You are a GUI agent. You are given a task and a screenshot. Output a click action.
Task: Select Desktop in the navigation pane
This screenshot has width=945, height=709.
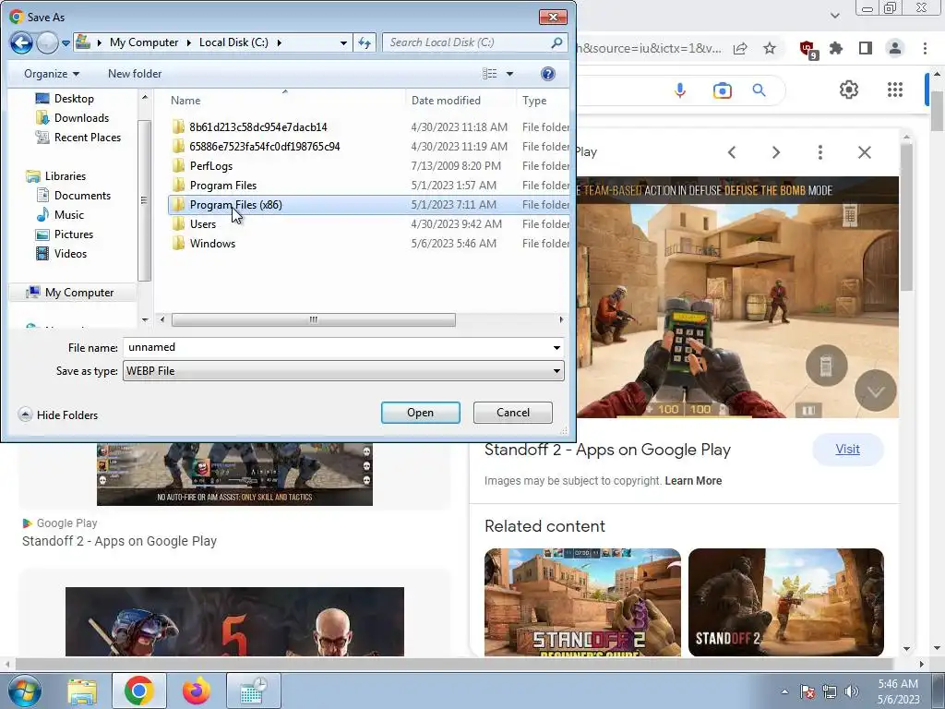74,98
